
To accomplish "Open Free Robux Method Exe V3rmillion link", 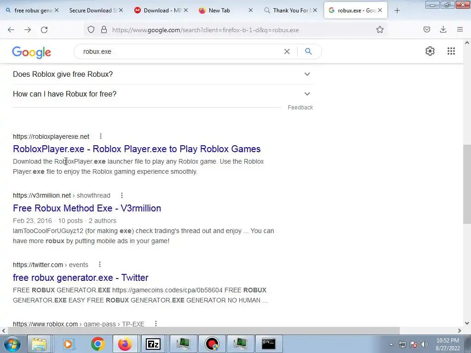I will click(87, 208).
